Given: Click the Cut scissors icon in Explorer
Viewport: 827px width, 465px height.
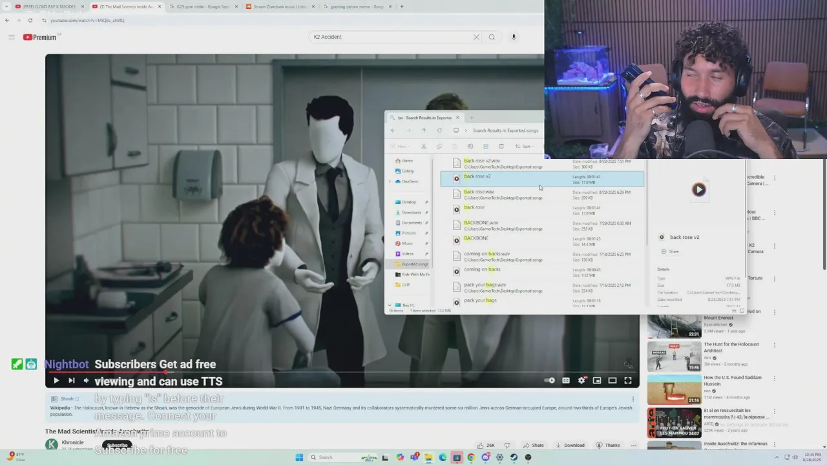Looking at the screenshot, I should tap(424, 147).
